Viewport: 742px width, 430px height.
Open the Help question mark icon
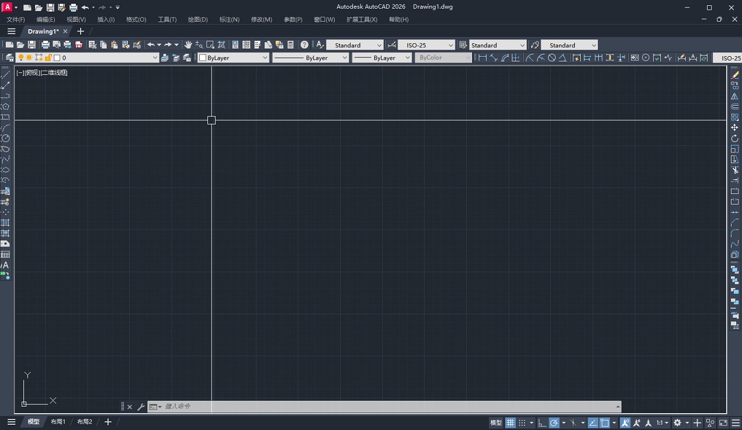coord(304,45)
